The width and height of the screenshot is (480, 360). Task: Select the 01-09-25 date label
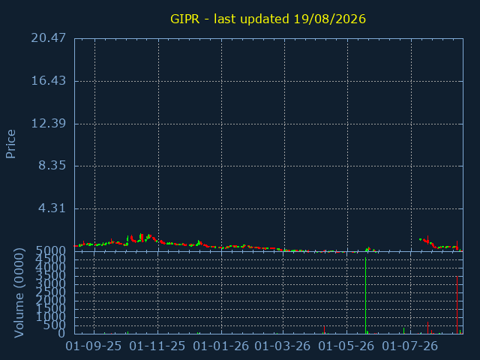(94, 346)
